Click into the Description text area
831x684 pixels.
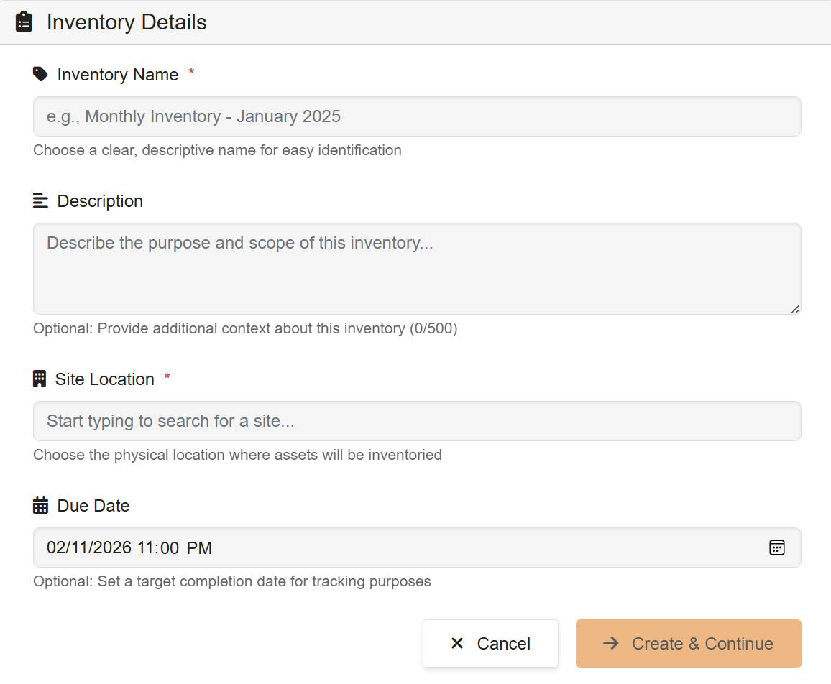point(417,268)
